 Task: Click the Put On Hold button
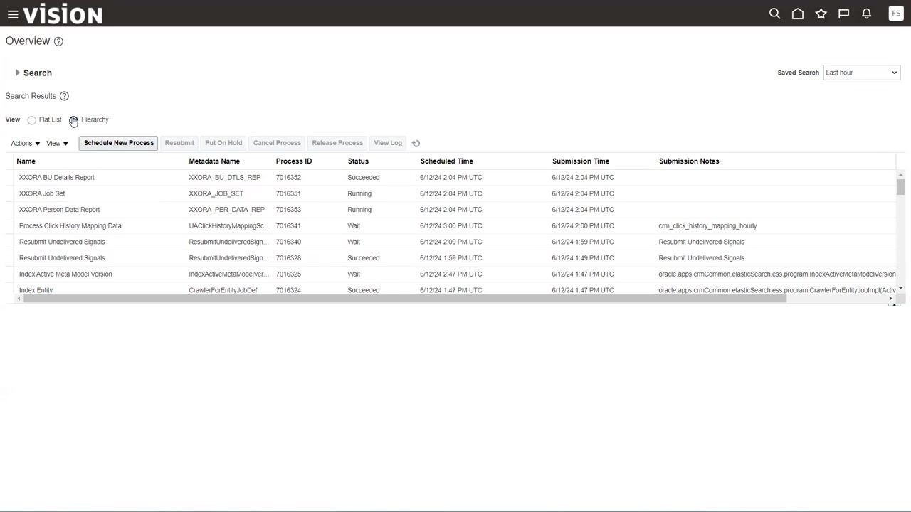[223, 143]
